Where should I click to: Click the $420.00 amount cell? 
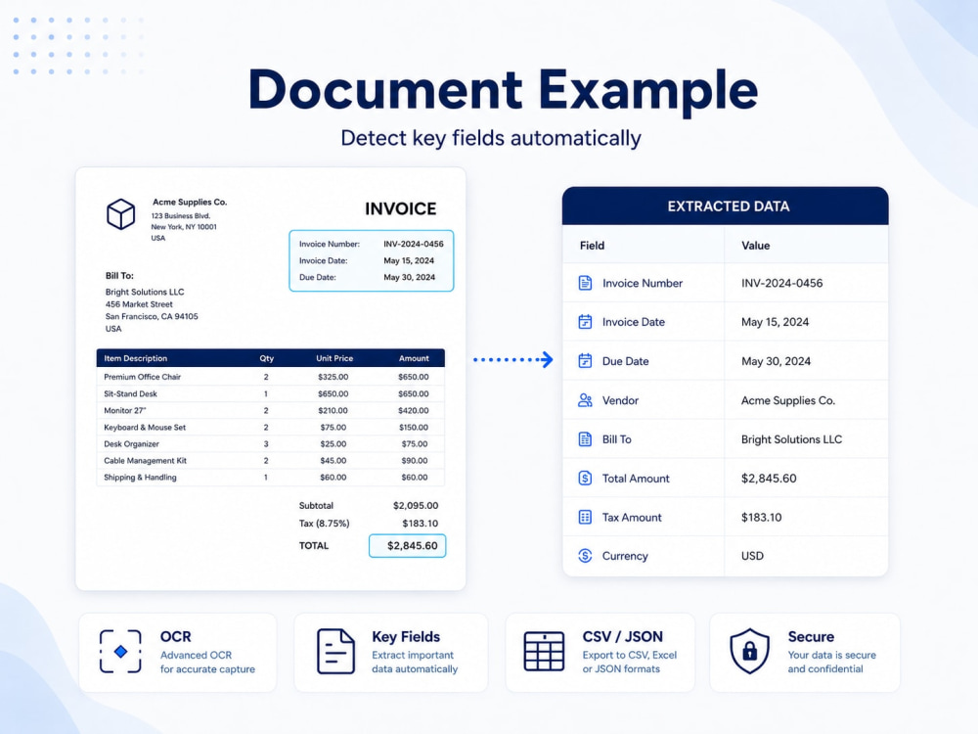tap(414, 411)
